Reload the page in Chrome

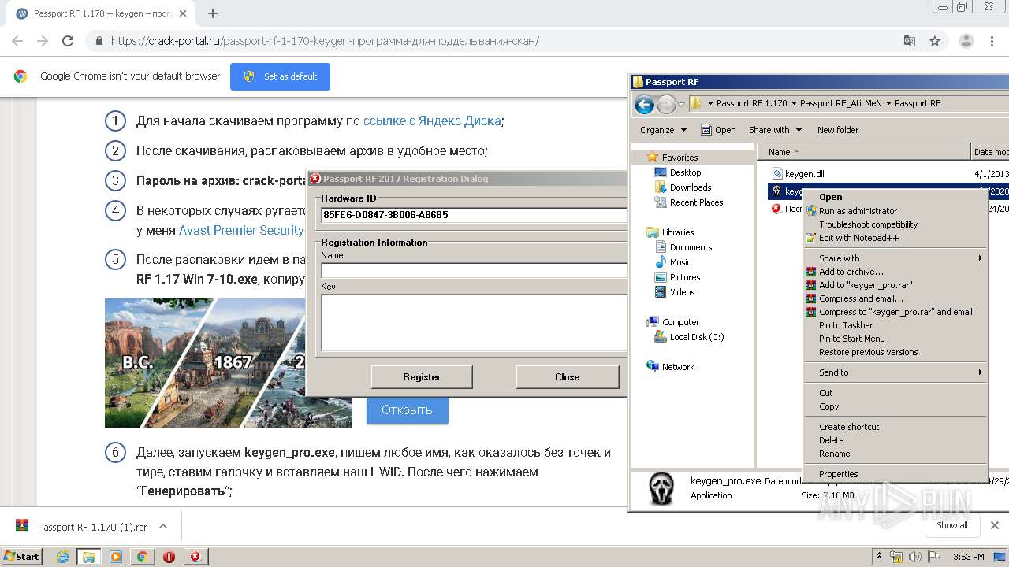[x=68, y=41]
